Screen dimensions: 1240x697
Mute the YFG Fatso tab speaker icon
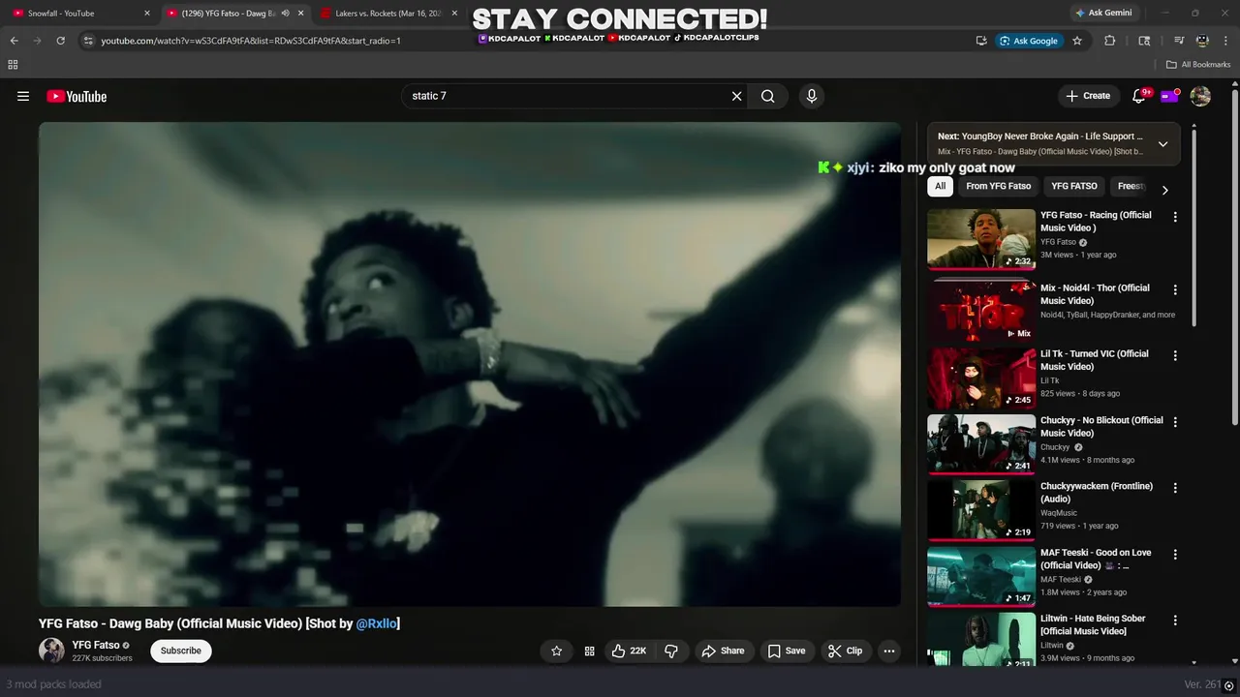click(x=285, y=14)
